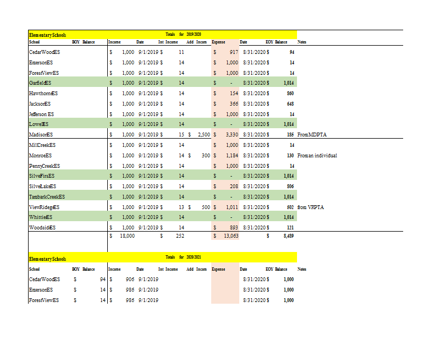Select View Ridge ES expense 1,011
Screen dimensions: 440x340
[x=232, y=207]
